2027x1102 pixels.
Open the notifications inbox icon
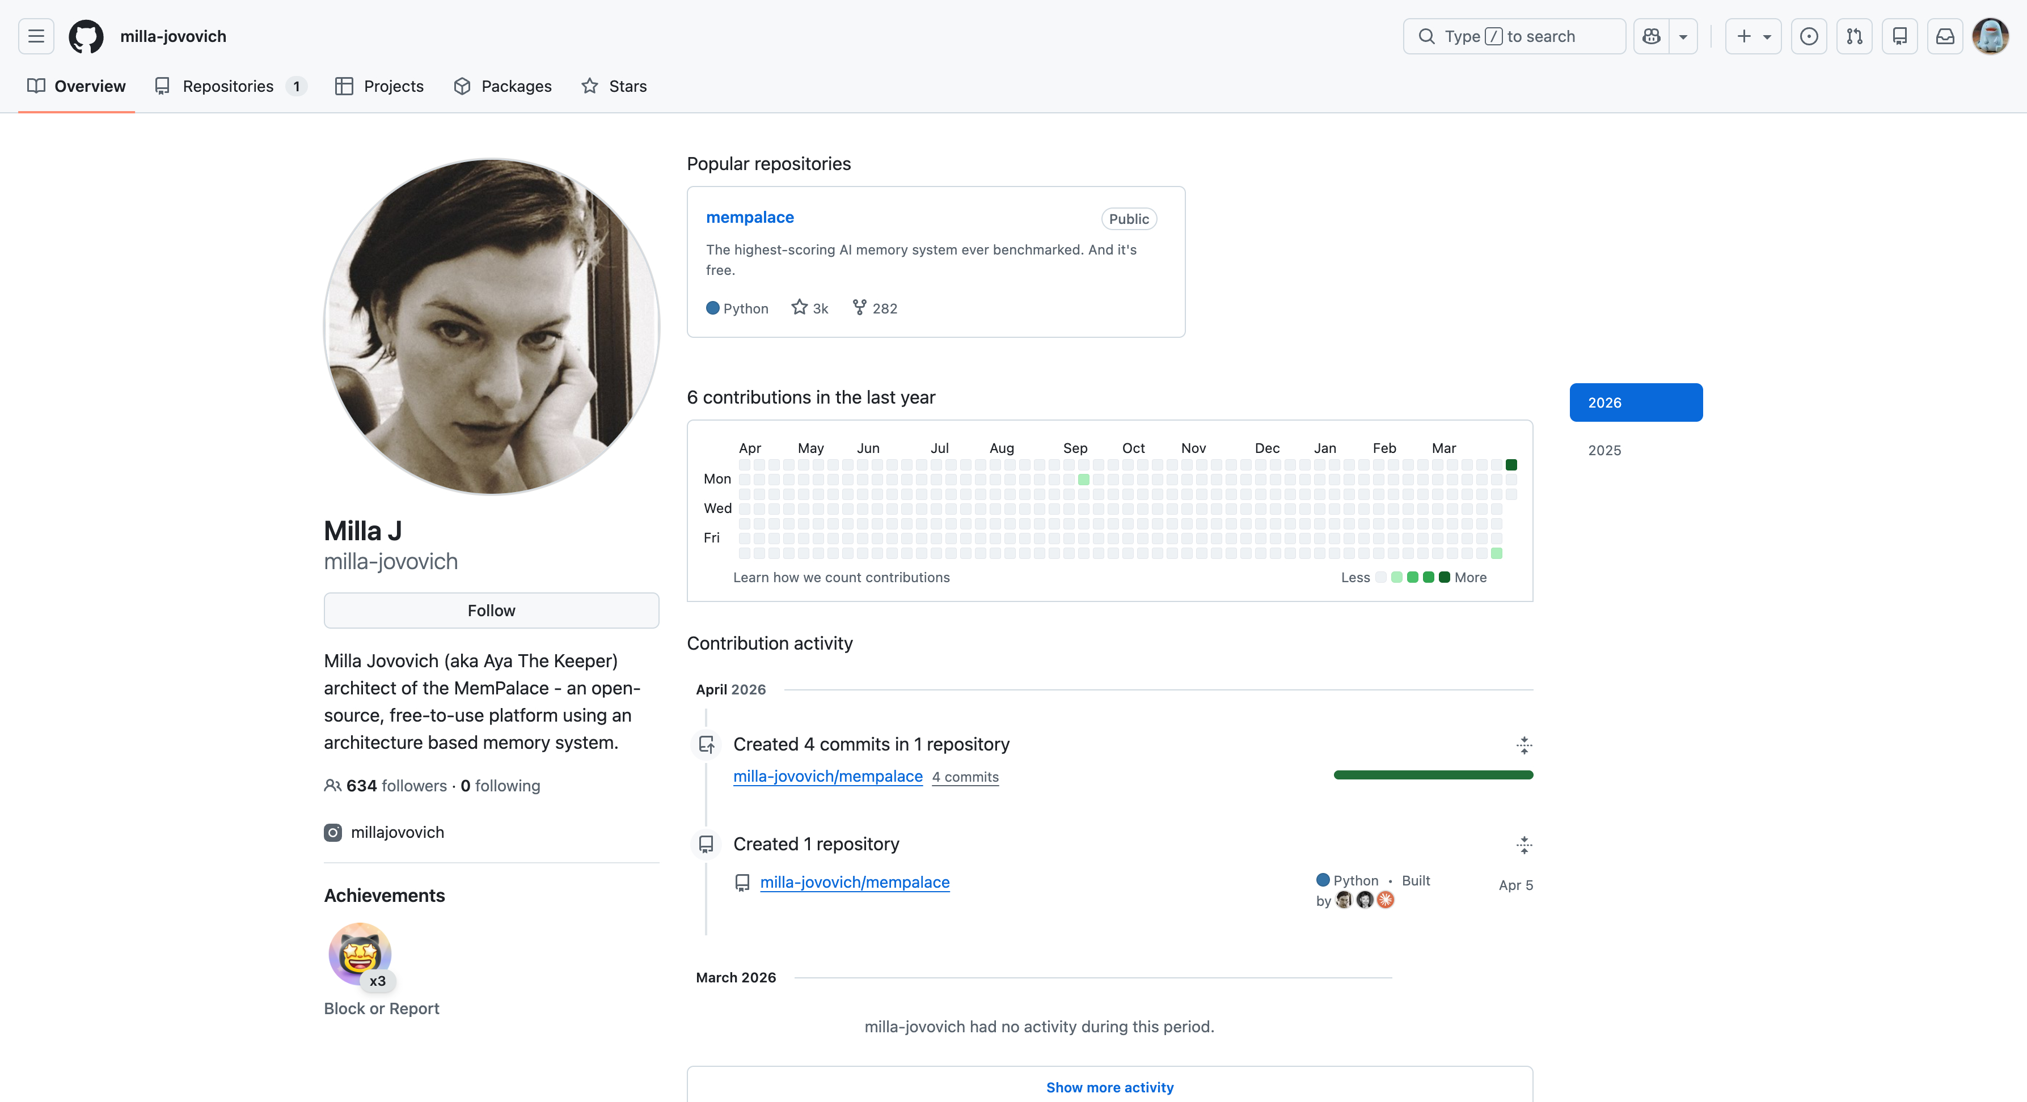coord(1945,36)
